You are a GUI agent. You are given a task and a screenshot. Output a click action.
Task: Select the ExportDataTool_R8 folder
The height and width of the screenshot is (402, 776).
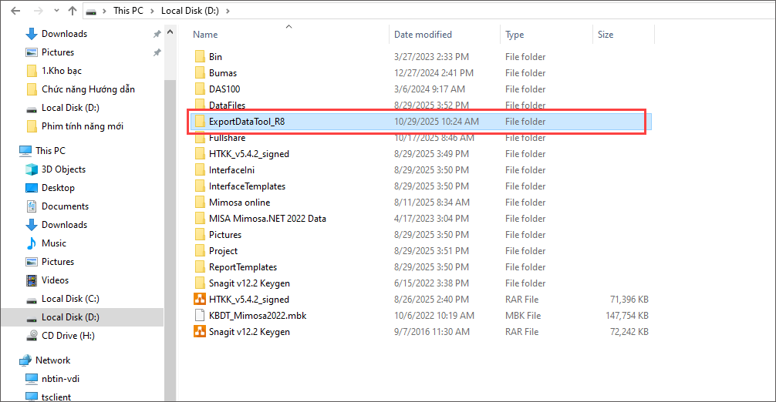pyautogui.click(x=247, y=122)
